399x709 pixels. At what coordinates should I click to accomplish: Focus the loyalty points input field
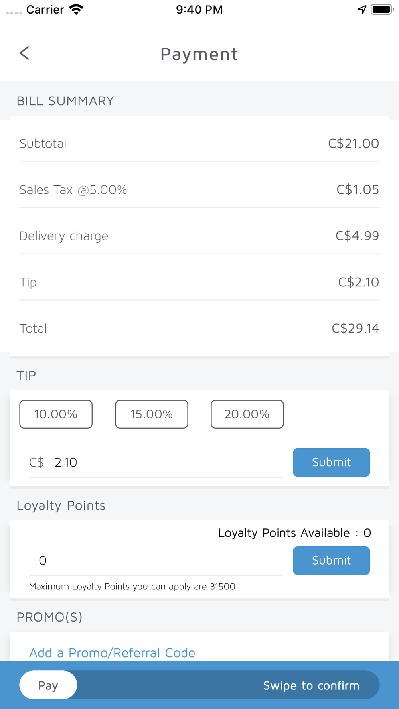click(x=156, y=561)
